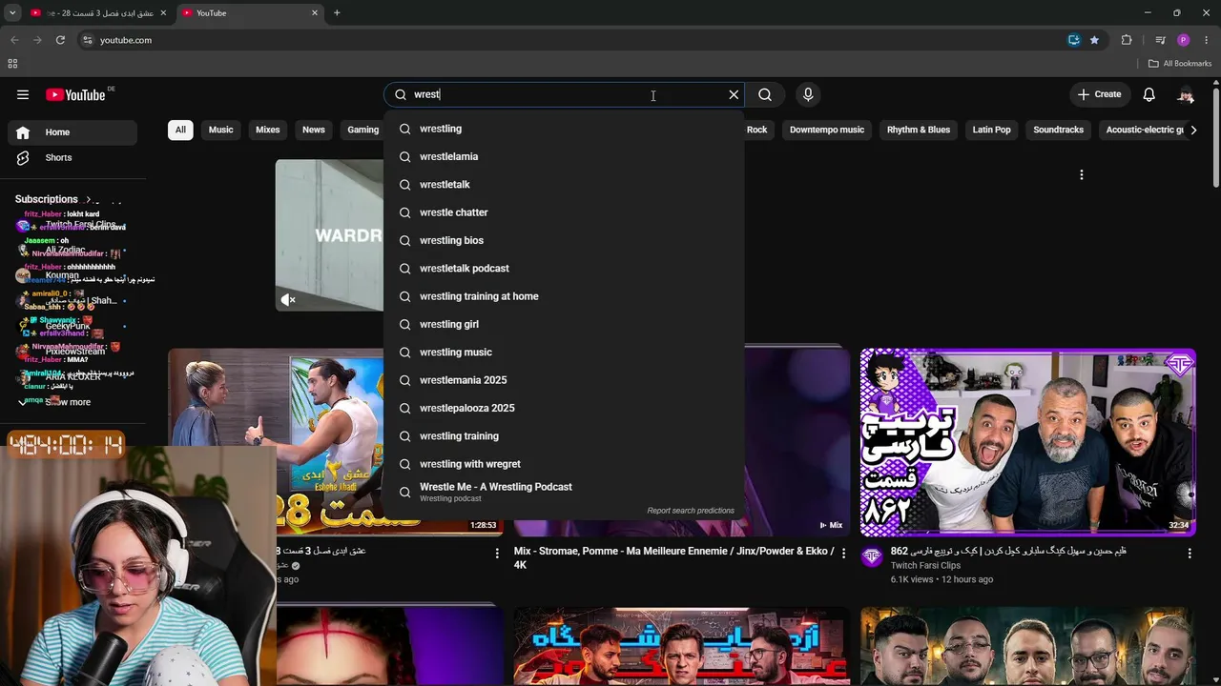Open more options for Stromae Pomme mix
Image resolution: width=1221 pixels, height=686 pixels.
(x=843, y=553)
